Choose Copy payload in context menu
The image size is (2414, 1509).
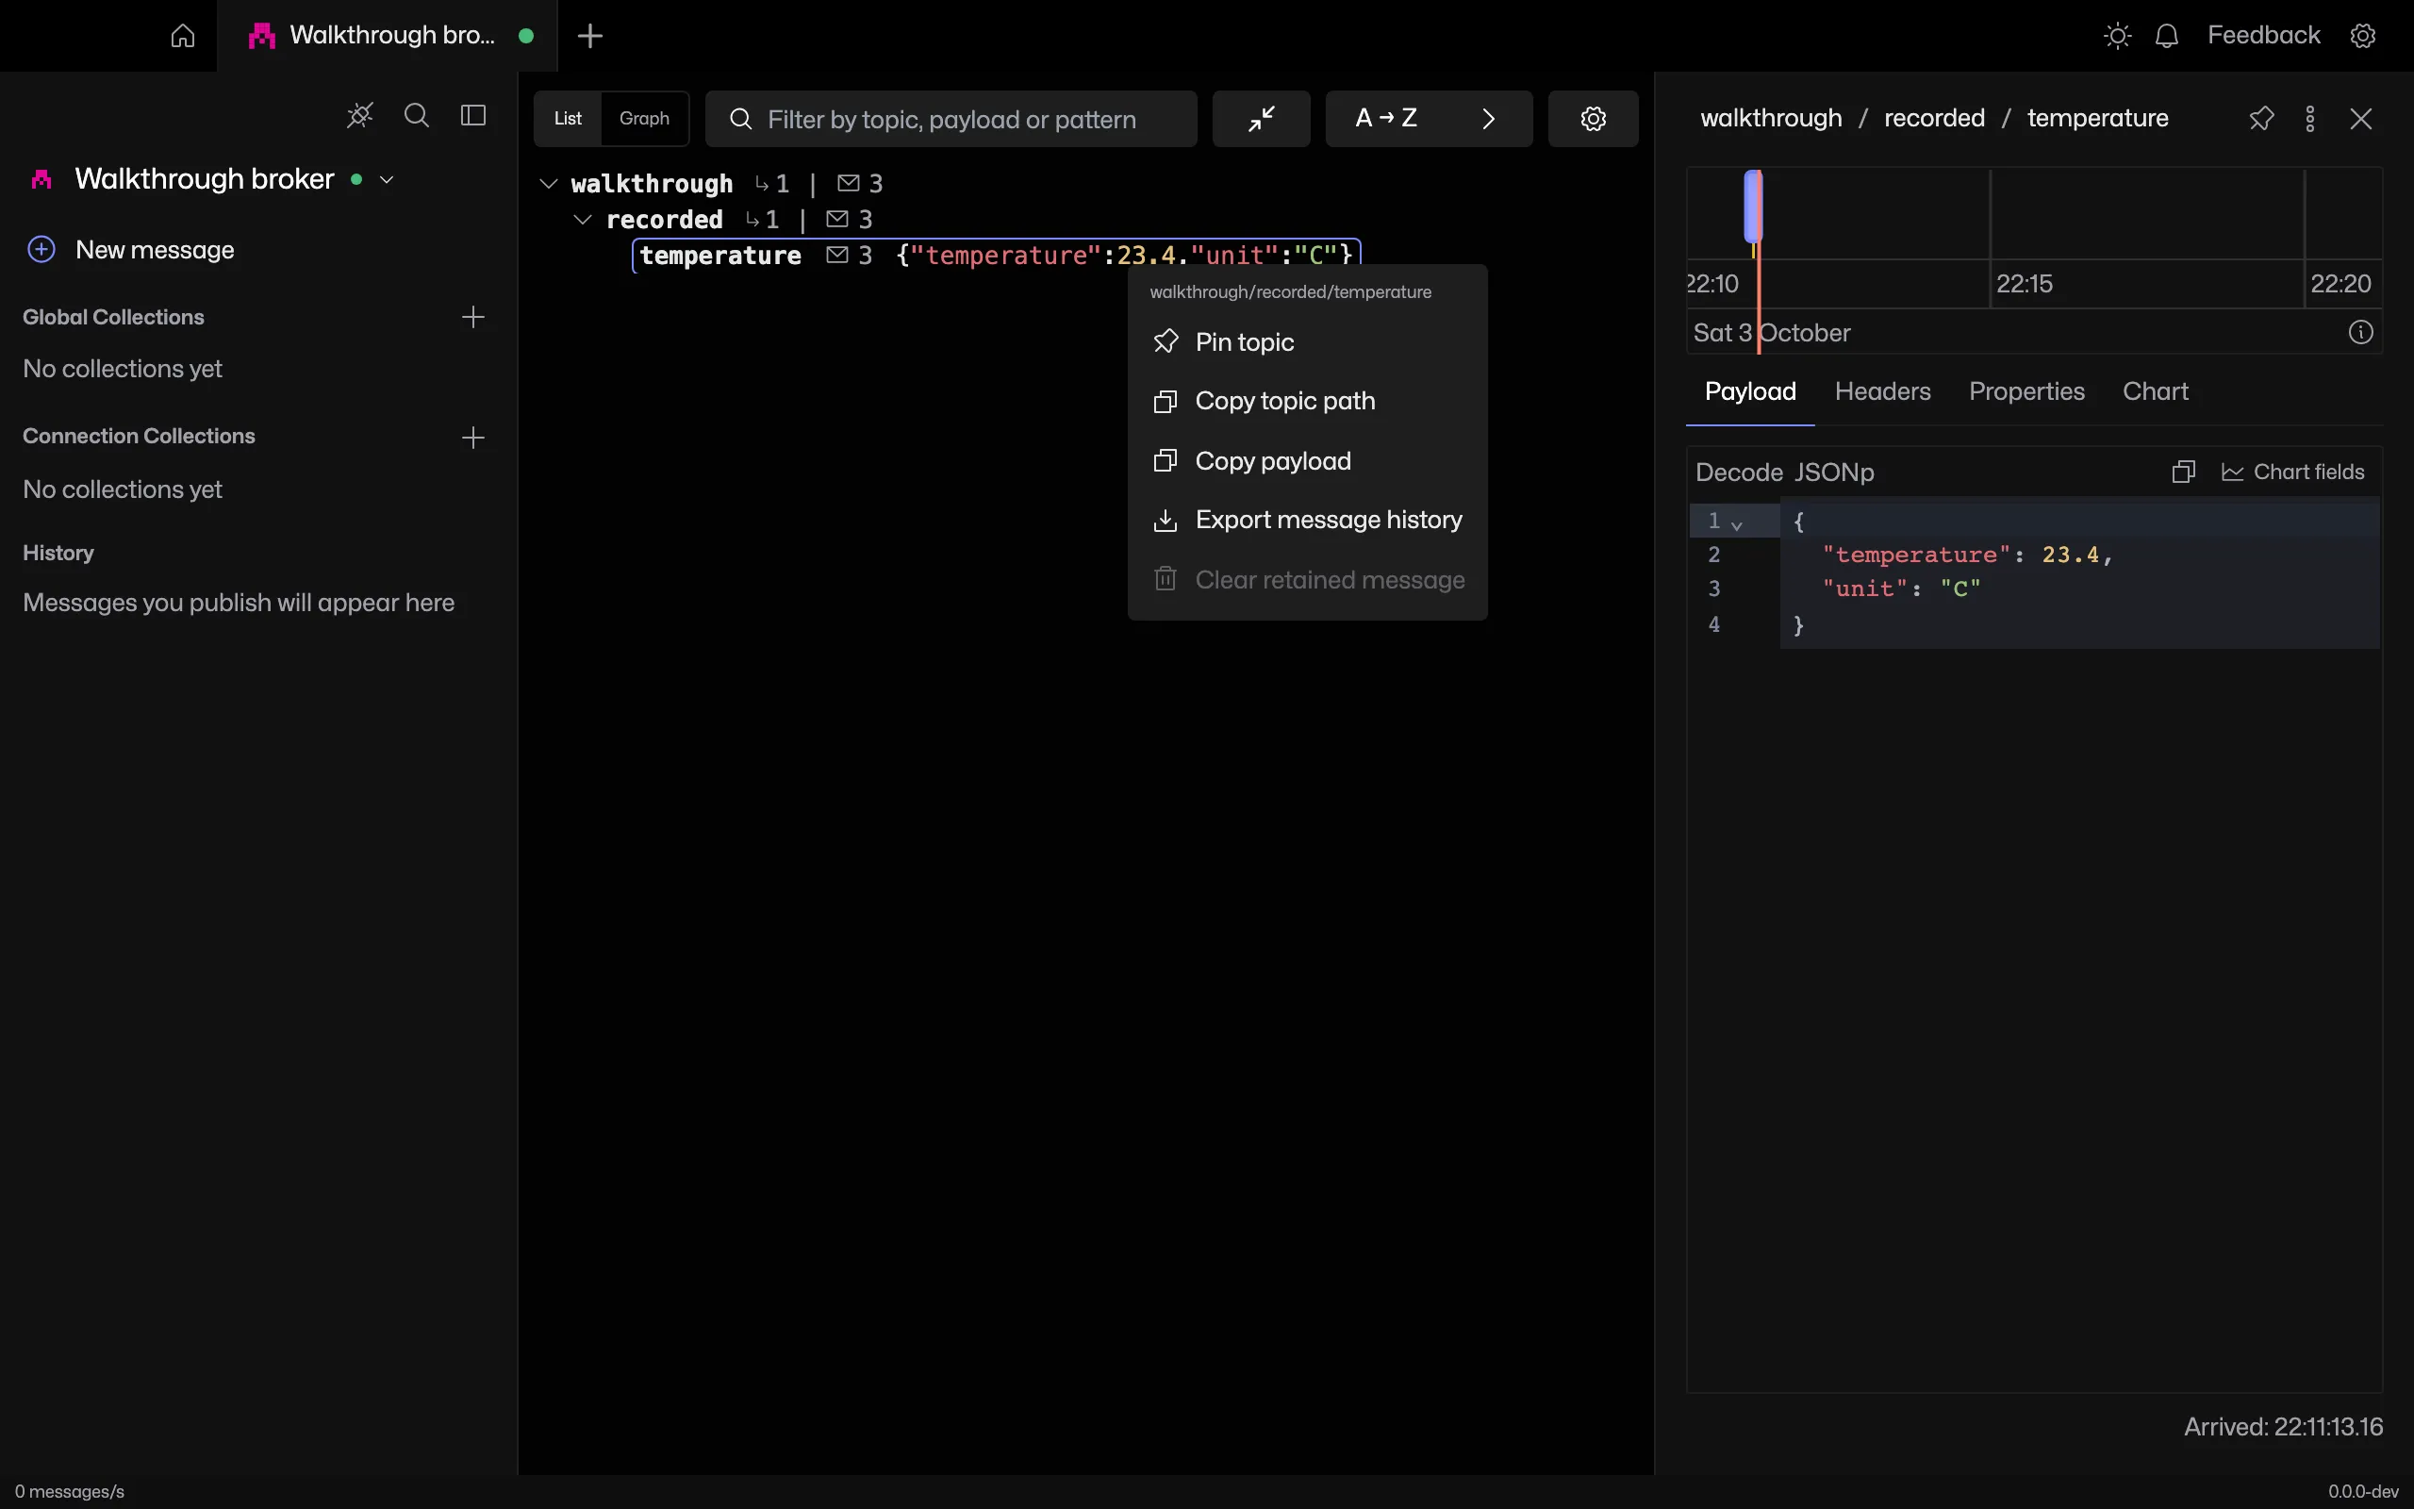pos(1307,461)
